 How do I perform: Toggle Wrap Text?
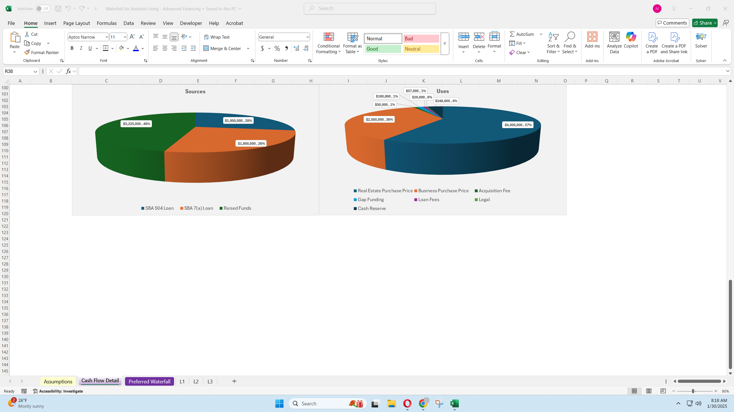click(217, 37)
